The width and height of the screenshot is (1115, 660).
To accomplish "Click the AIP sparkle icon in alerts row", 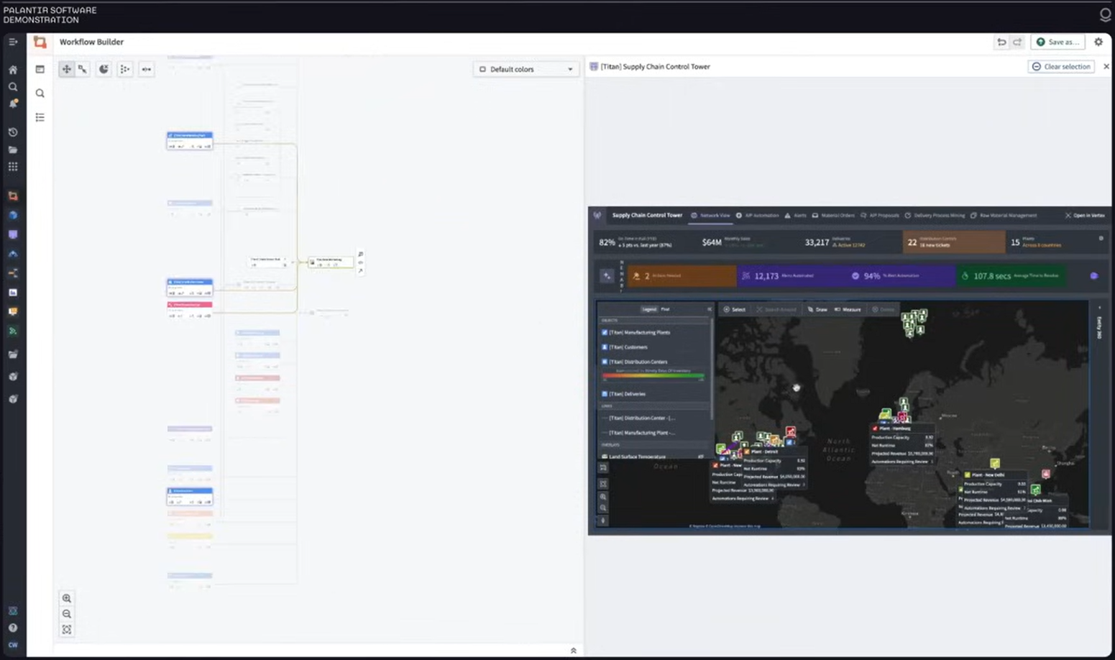I will tap(607, 275).
